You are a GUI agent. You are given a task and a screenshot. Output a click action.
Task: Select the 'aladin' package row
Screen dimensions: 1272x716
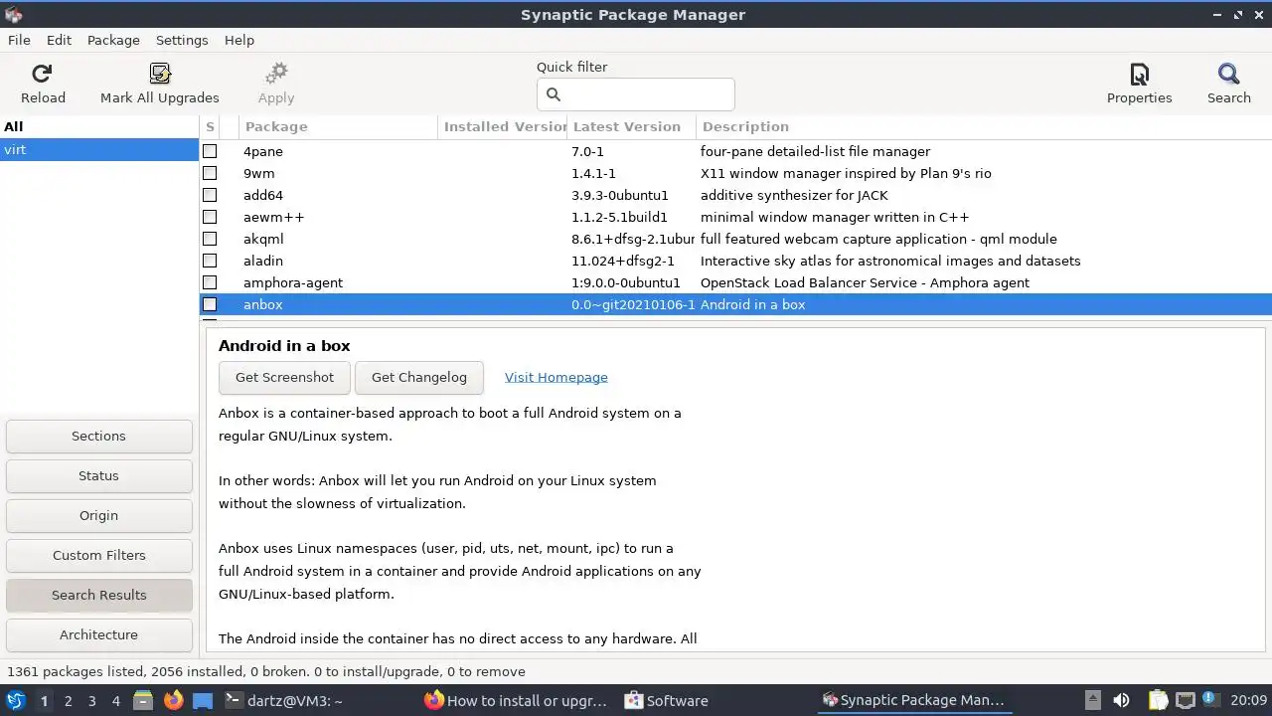click(735, 261)
